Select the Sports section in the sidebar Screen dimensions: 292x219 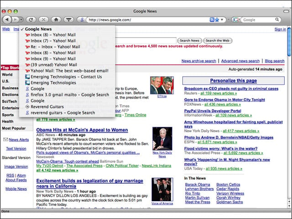[x=8, y=115]
